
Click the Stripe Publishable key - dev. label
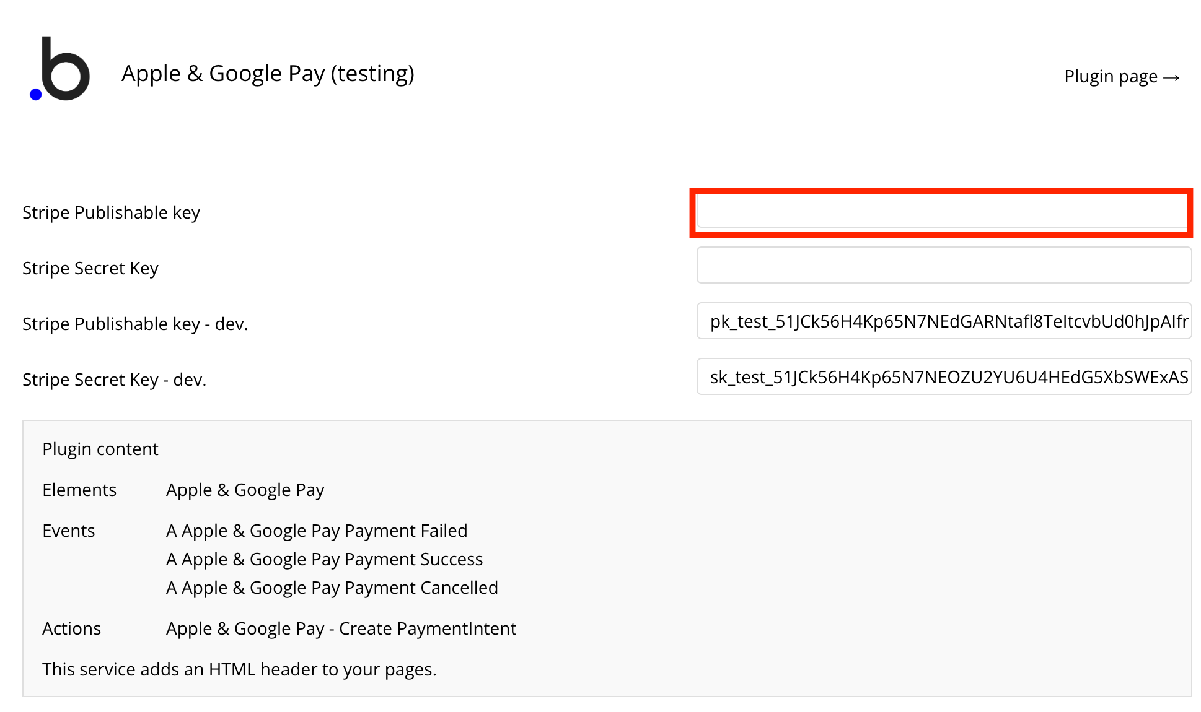(135, 324)
